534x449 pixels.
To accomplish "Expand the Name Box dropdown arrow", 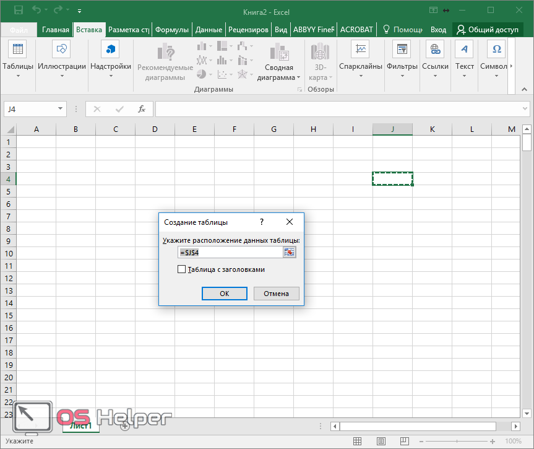I will (61, 109).
